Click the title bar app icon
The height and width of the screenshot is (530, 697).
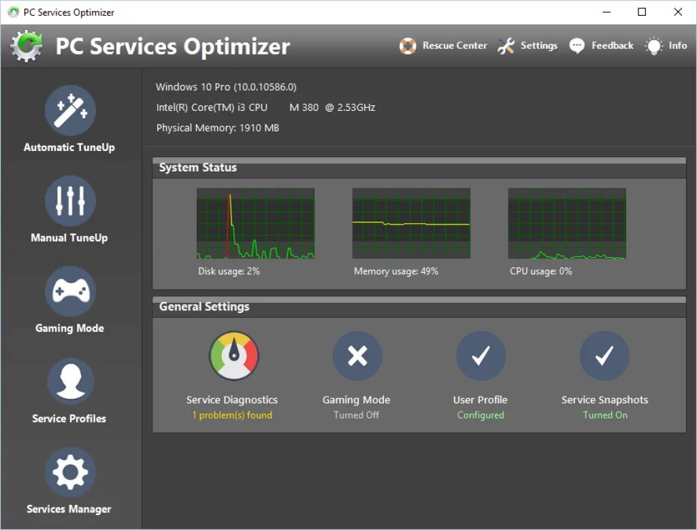coord(14,12)
